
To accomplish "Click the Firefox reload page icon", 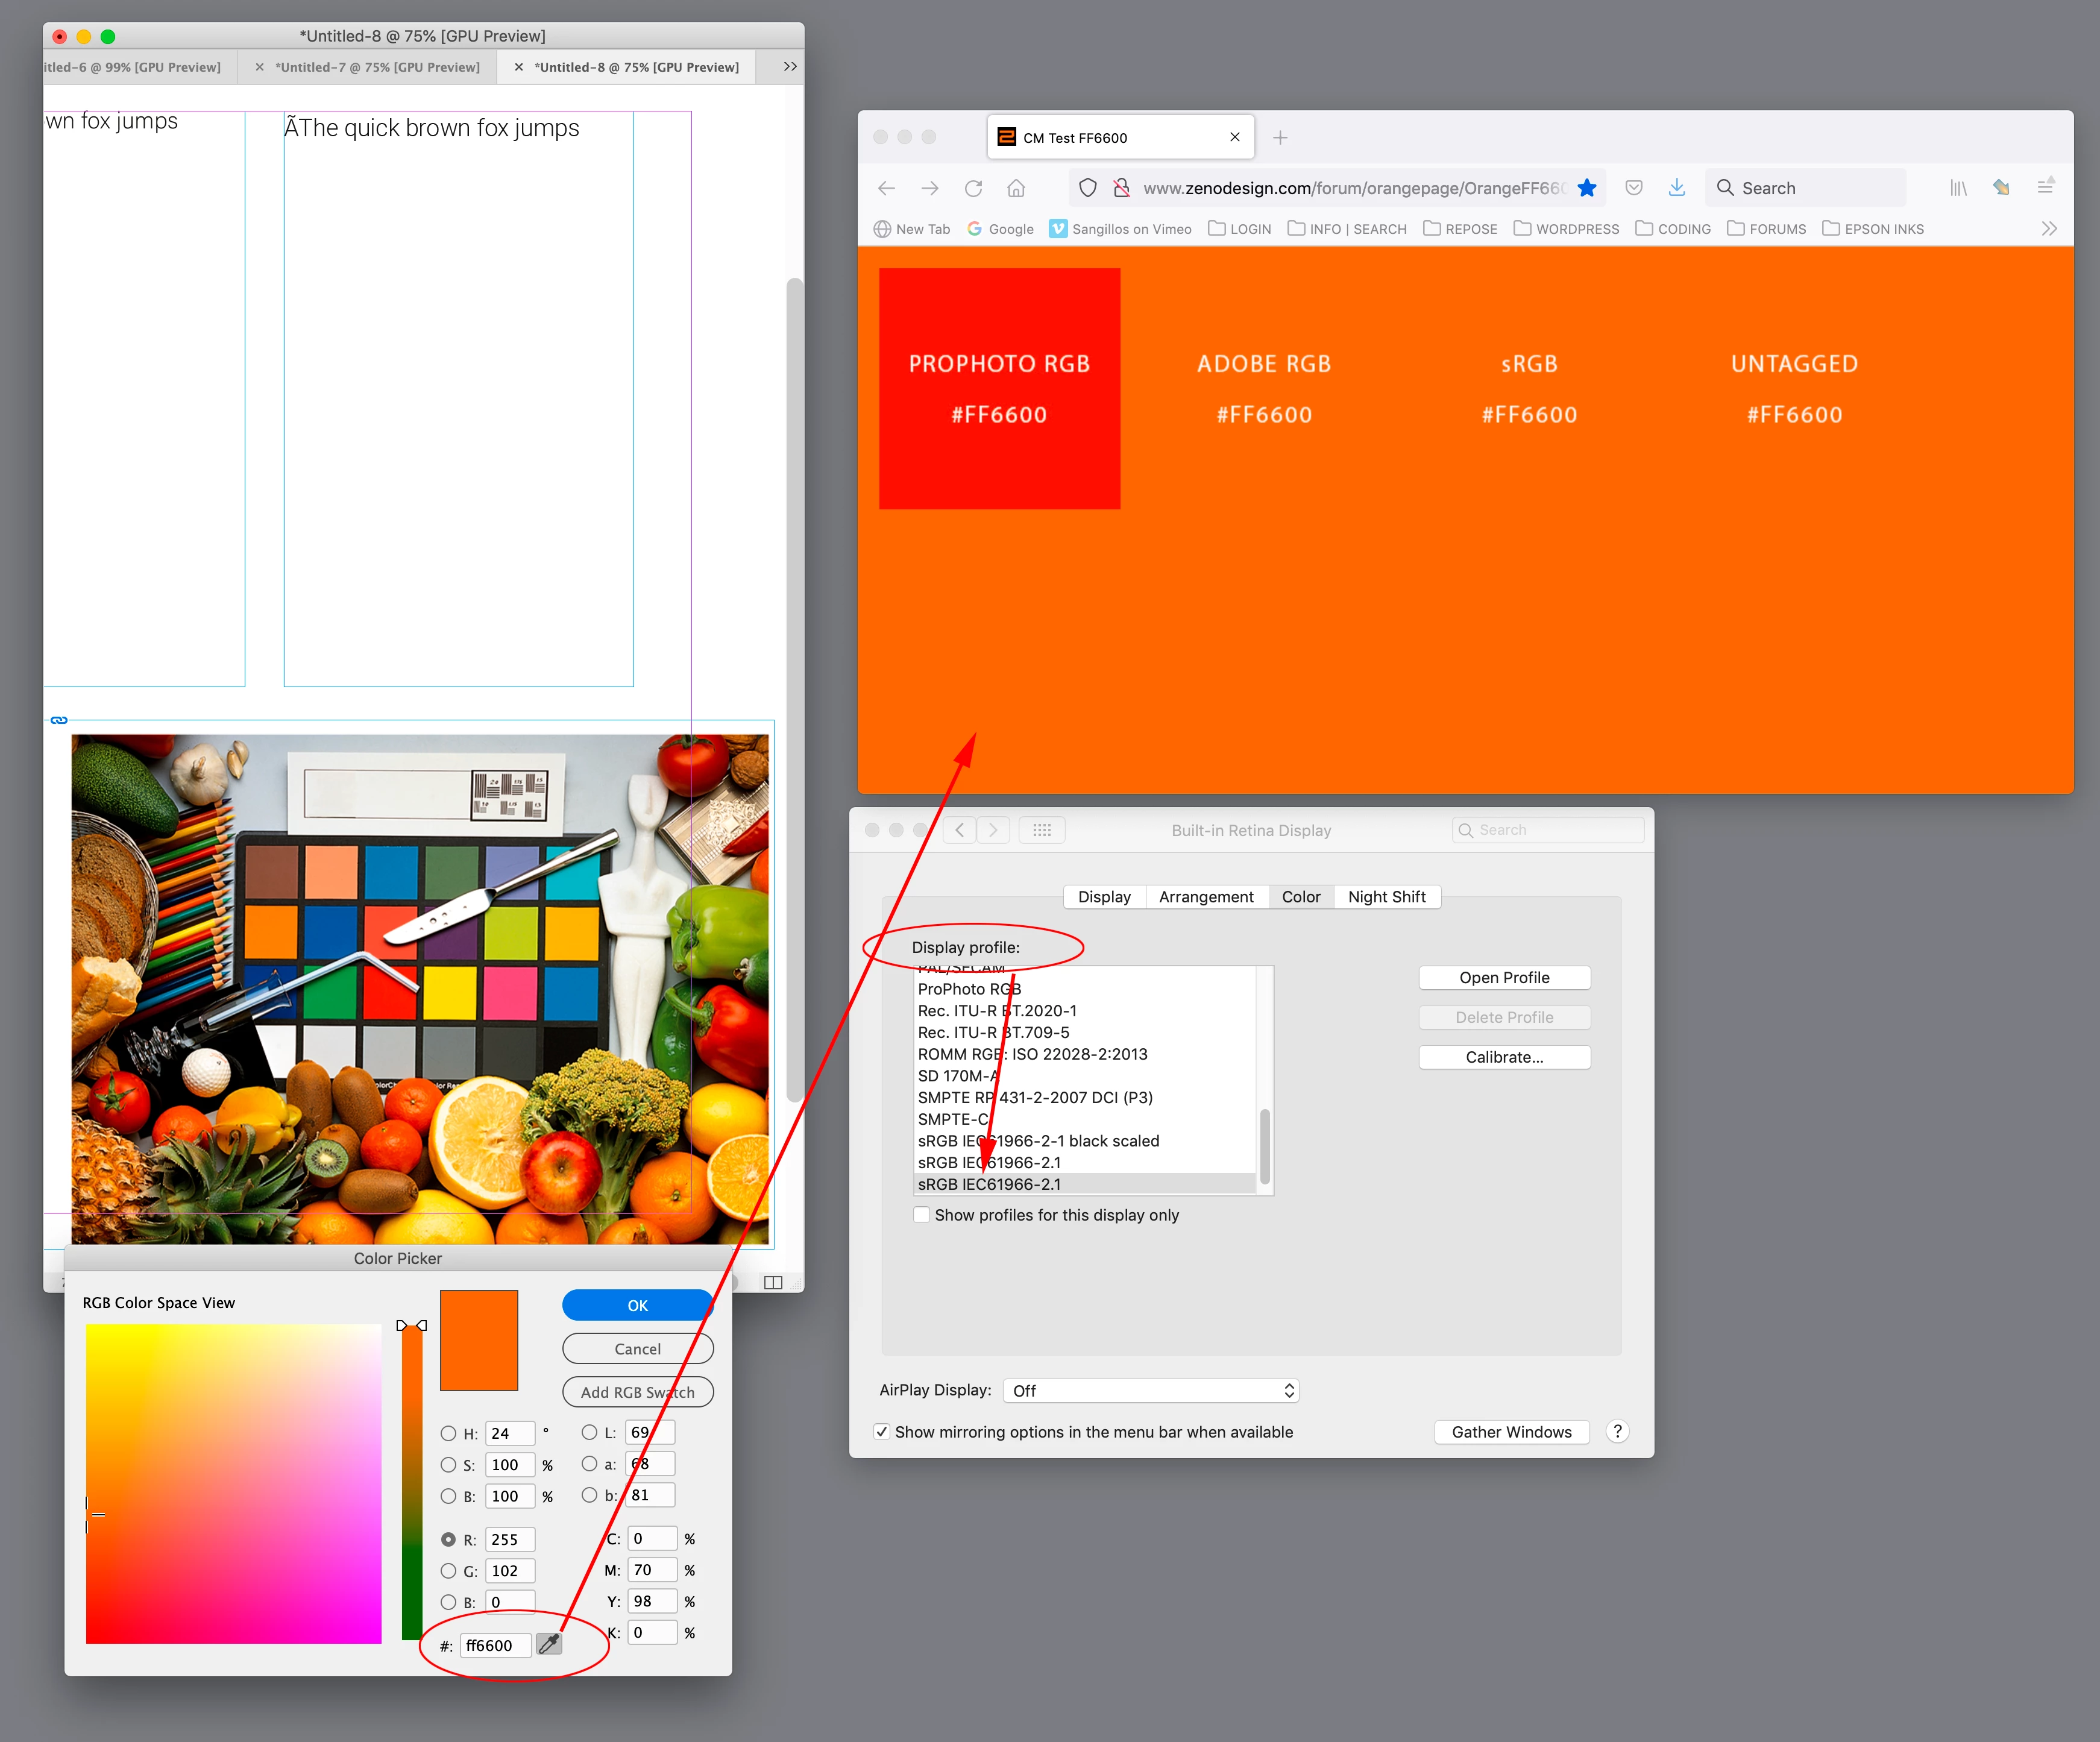I will click(973, 188).
